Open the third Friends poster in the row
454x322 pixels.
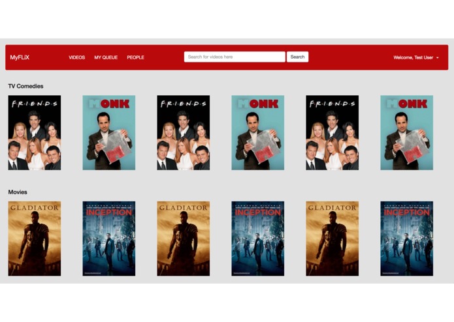(332, 132)
